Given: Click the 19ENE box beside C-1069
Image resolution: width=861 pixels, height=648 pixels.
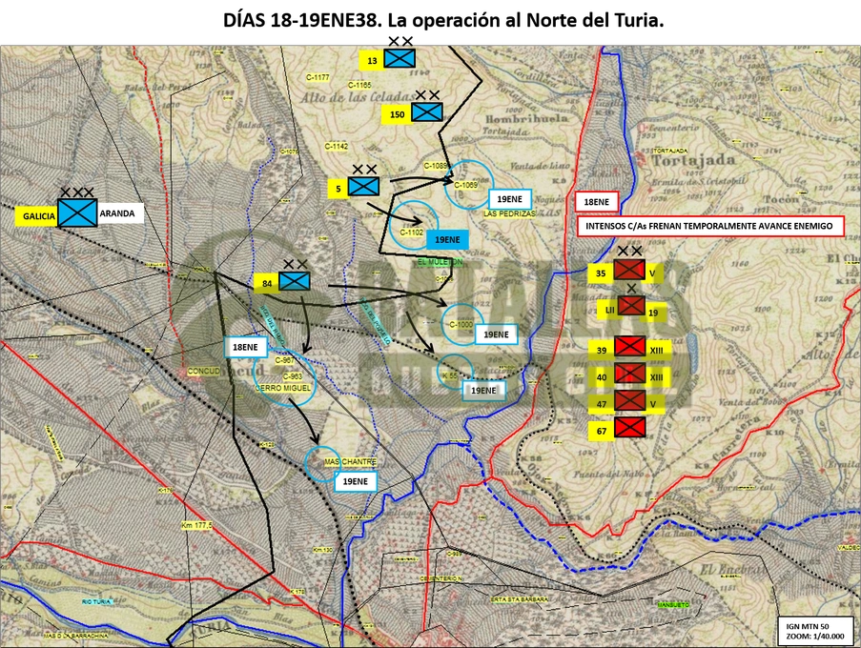Looking at the screenshot, I should (510, 198).
